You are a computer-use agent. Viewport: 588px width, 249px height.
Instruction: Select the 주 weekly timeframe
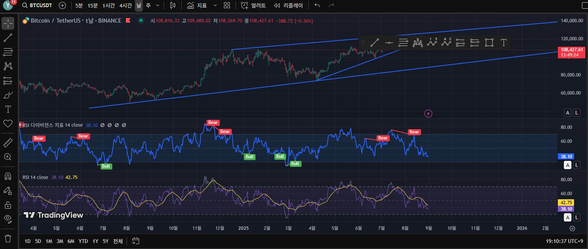[148, 6]
